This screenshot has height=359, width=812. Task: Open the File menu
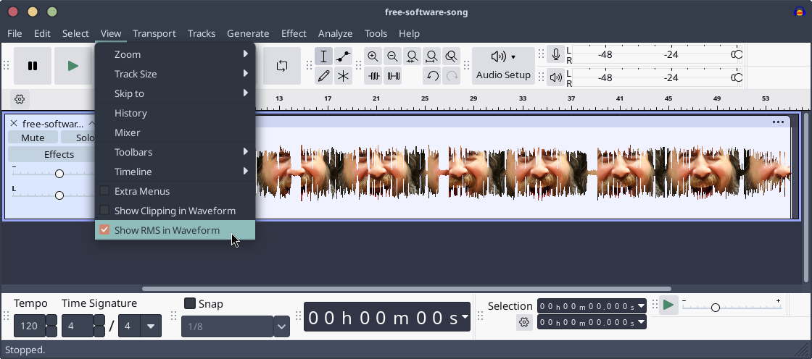14,33
